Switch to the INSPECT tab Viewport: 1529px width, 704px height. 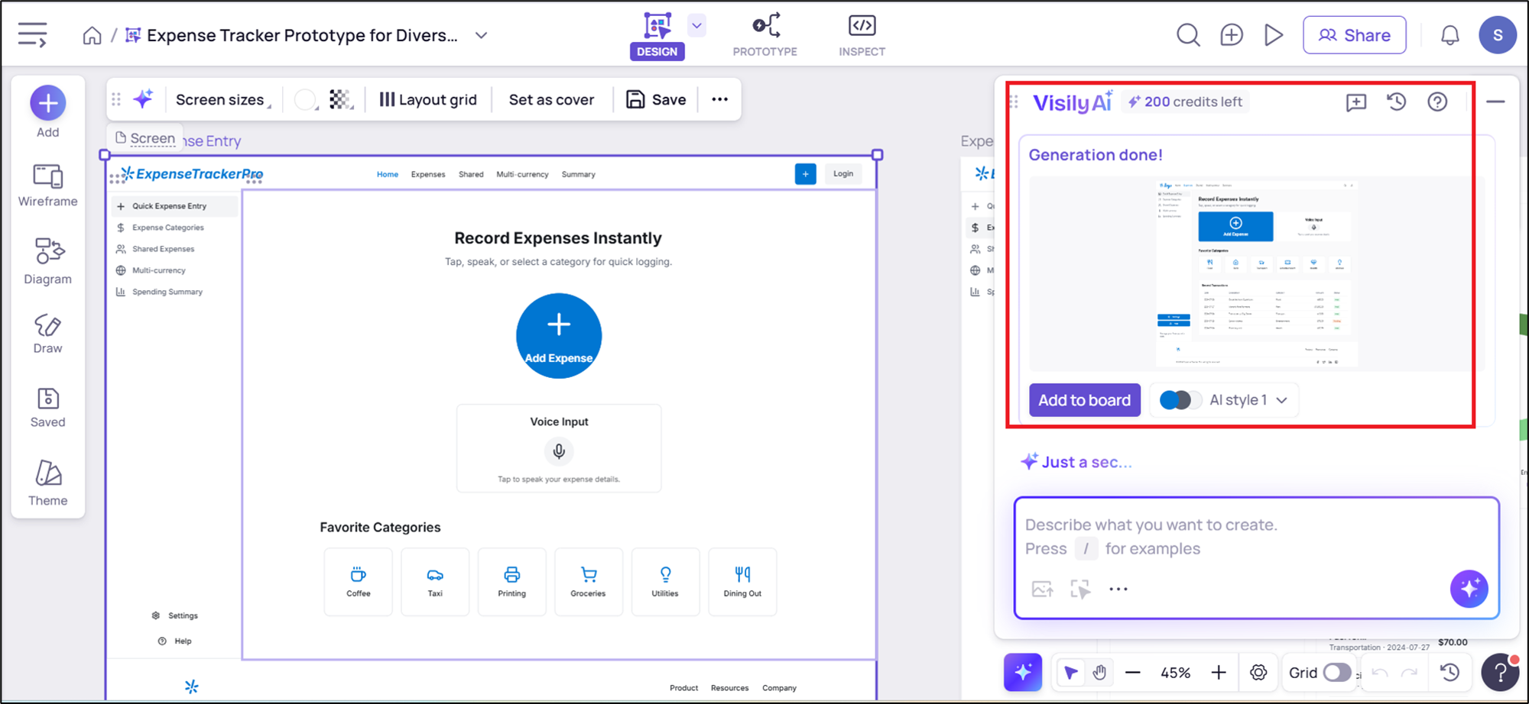pos(862,35)
